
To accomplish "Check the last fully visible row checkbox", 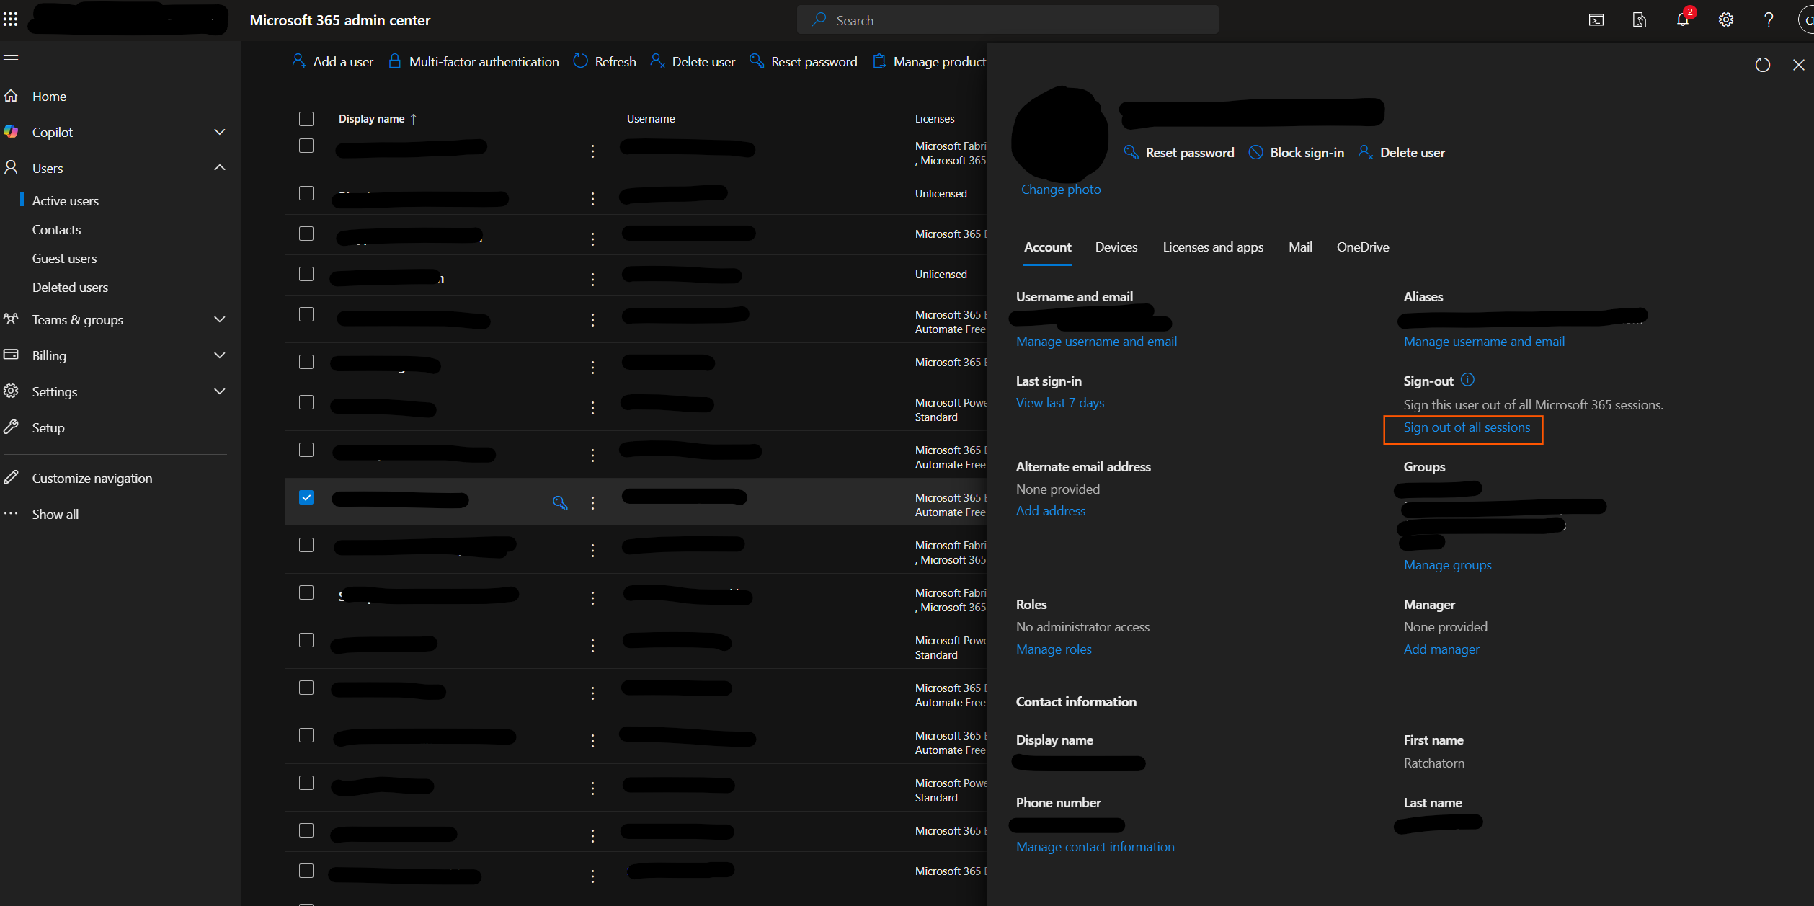I will [x=306, y=871].
